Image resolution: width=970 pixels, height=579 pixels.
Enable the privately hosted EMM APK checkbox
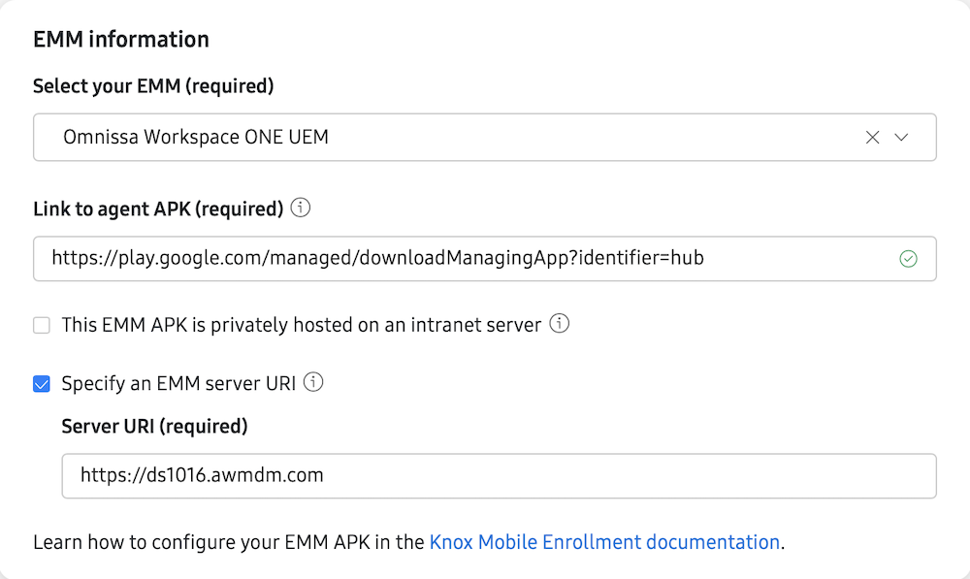(42, 326)
